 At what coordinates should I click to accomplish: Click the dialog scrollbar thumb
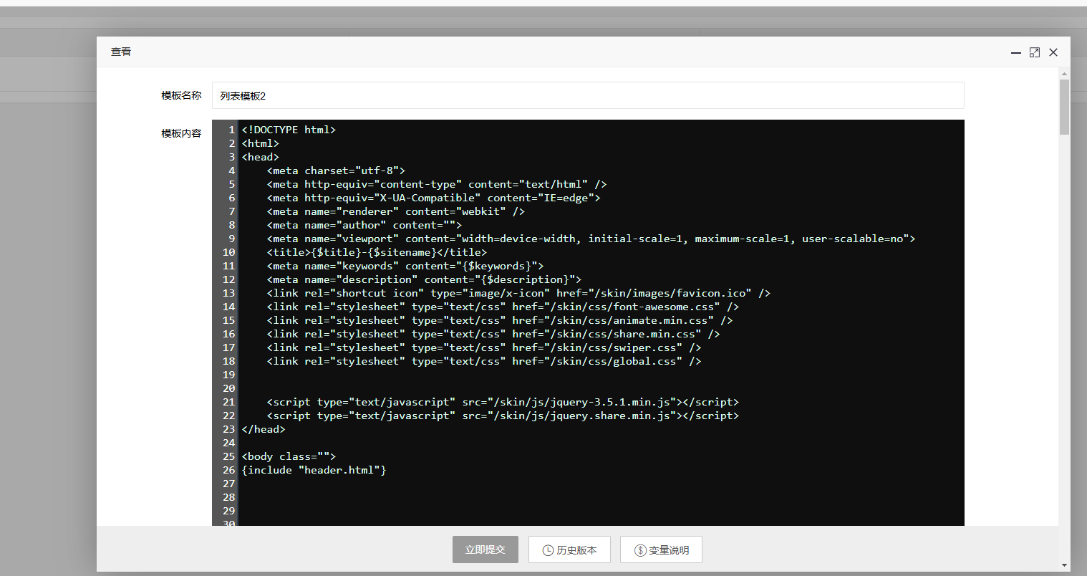coord(1064,107)
